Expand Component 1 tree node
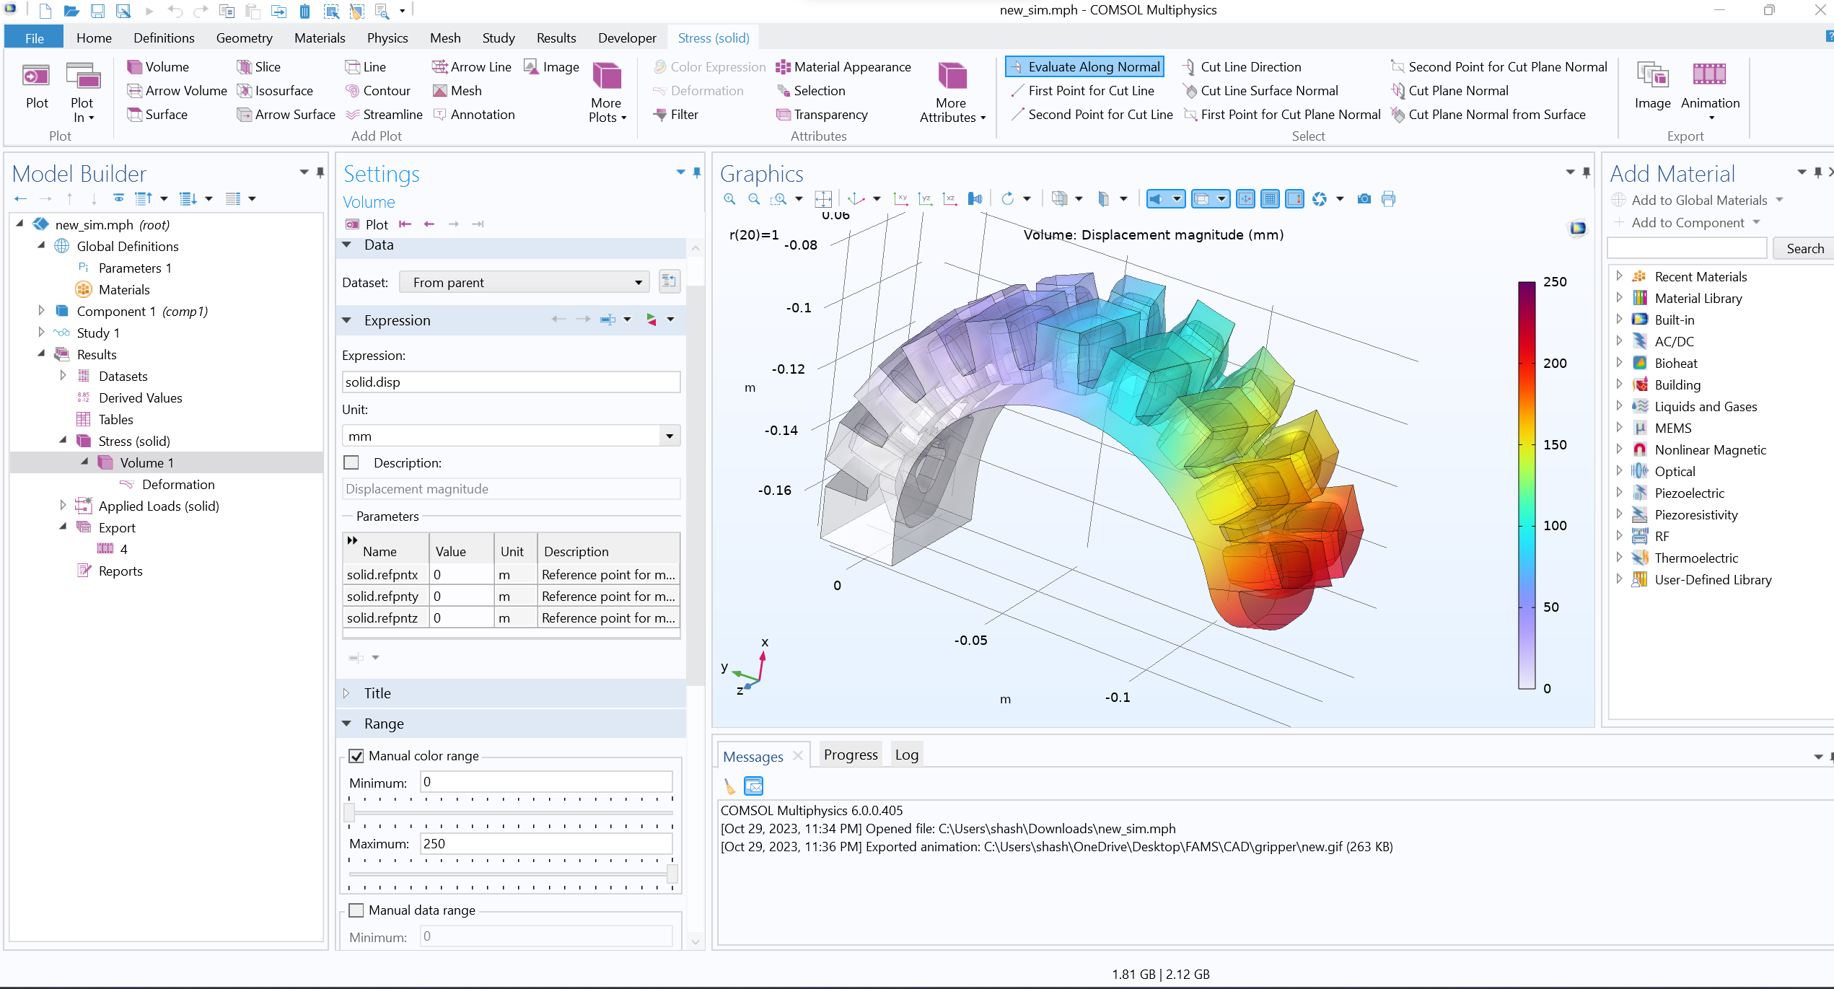 [41, 311]
